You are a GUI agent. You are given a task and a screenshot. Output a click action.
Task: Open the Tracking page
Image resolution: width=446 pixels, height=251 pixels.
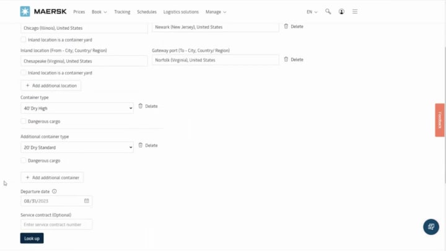coord(122,12)
